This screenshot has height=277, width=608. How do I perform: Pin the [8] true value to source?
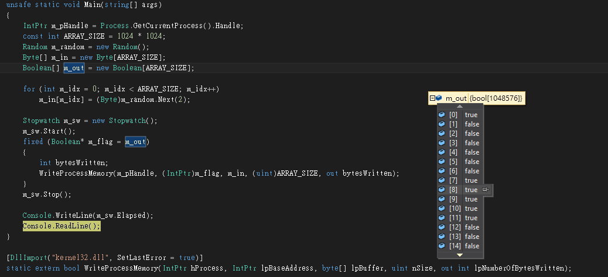click(486, 190)
